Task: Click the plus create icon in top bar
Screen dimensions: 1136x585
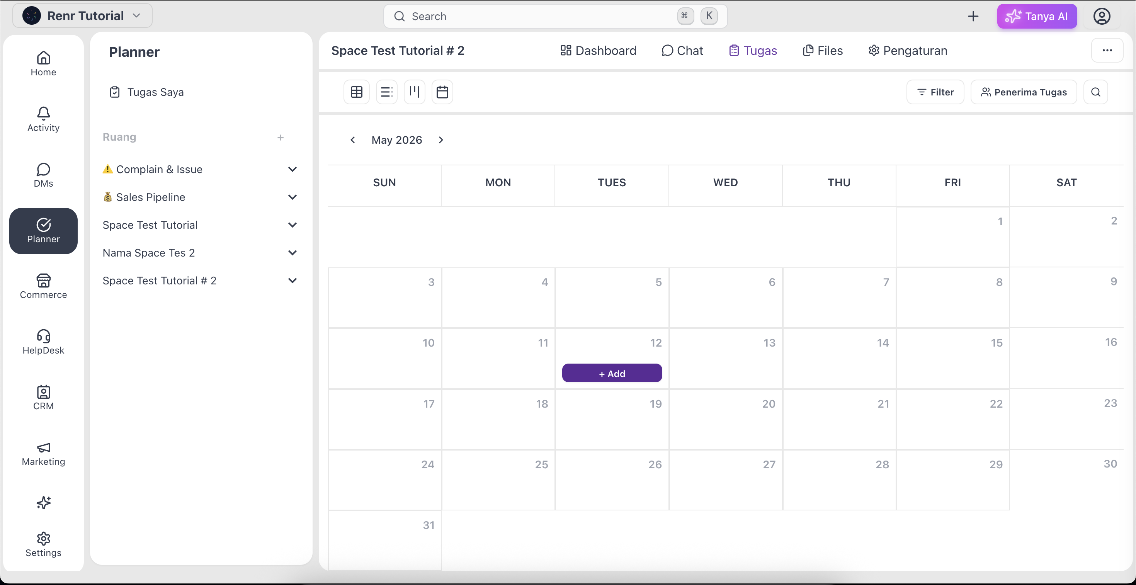Action: pyautogui.click(x=973, y=16)
